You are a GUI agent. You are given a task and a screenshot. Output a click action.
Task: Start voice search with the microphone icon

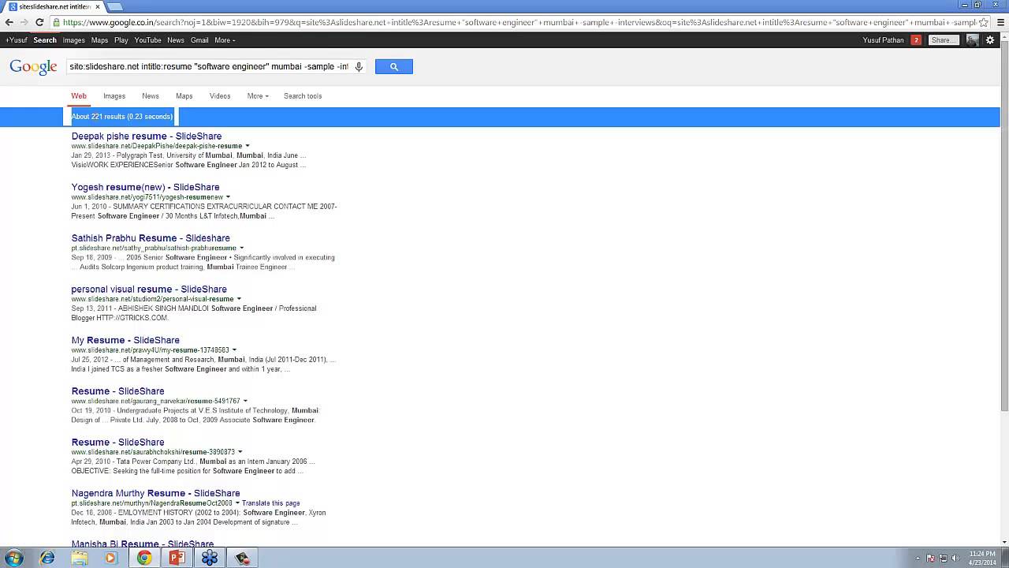pyautogui.click(x=359, y=67)
